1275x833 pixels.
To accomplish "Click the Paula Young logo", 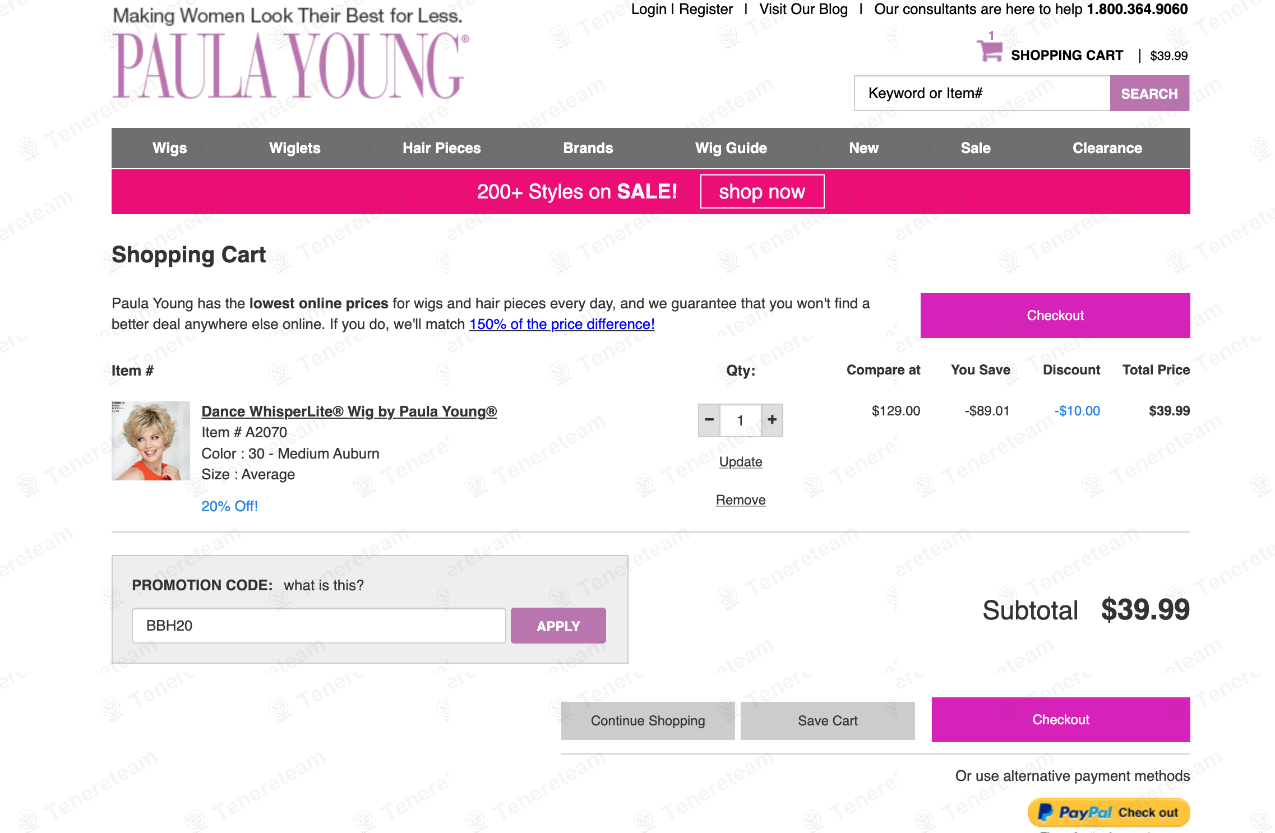I will point(290,65).
